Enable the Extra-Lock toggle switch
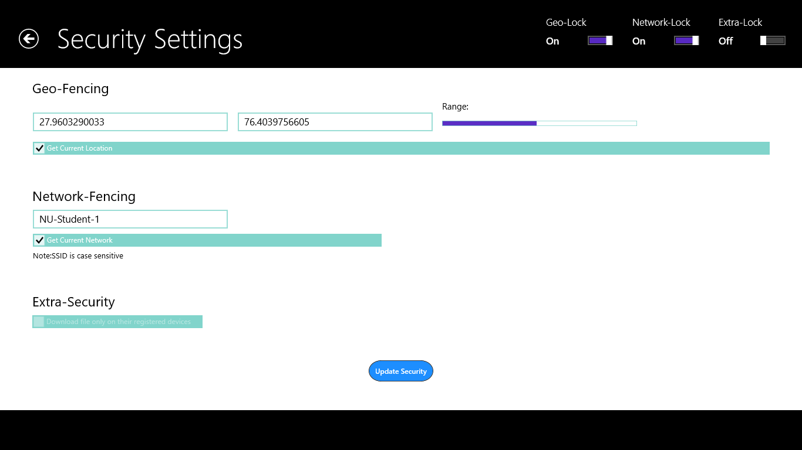802x450 pixels. click(773, 40)
